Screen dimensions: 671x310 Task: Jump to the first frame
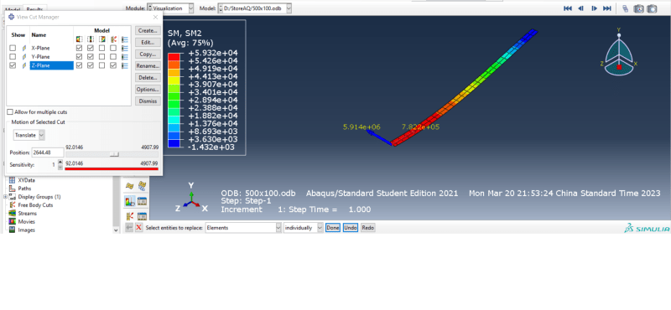(568, 8)
